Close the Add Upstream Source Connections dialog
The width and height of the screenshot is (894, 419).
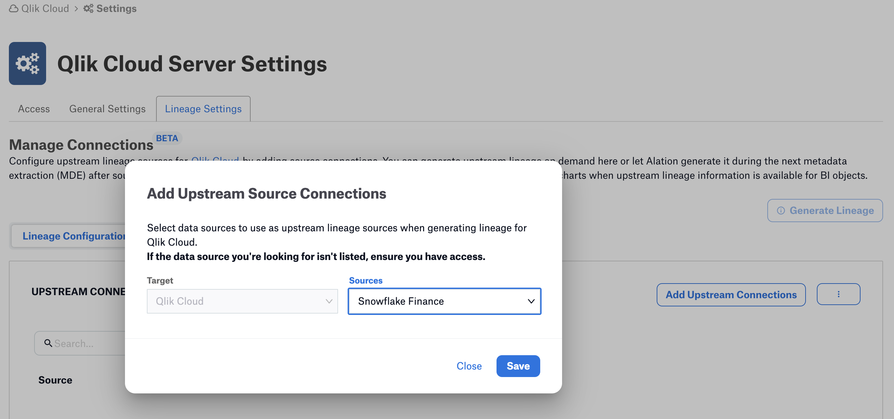tap(469, 366)
